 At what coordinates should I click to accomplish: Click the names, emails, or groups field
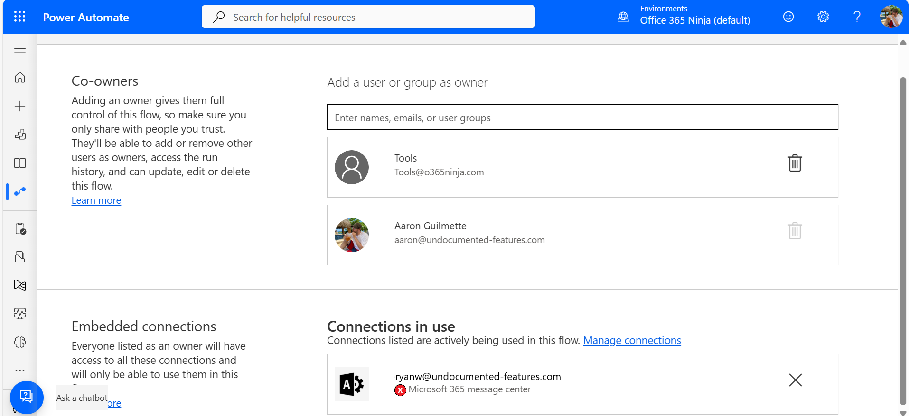coord(582,118)
